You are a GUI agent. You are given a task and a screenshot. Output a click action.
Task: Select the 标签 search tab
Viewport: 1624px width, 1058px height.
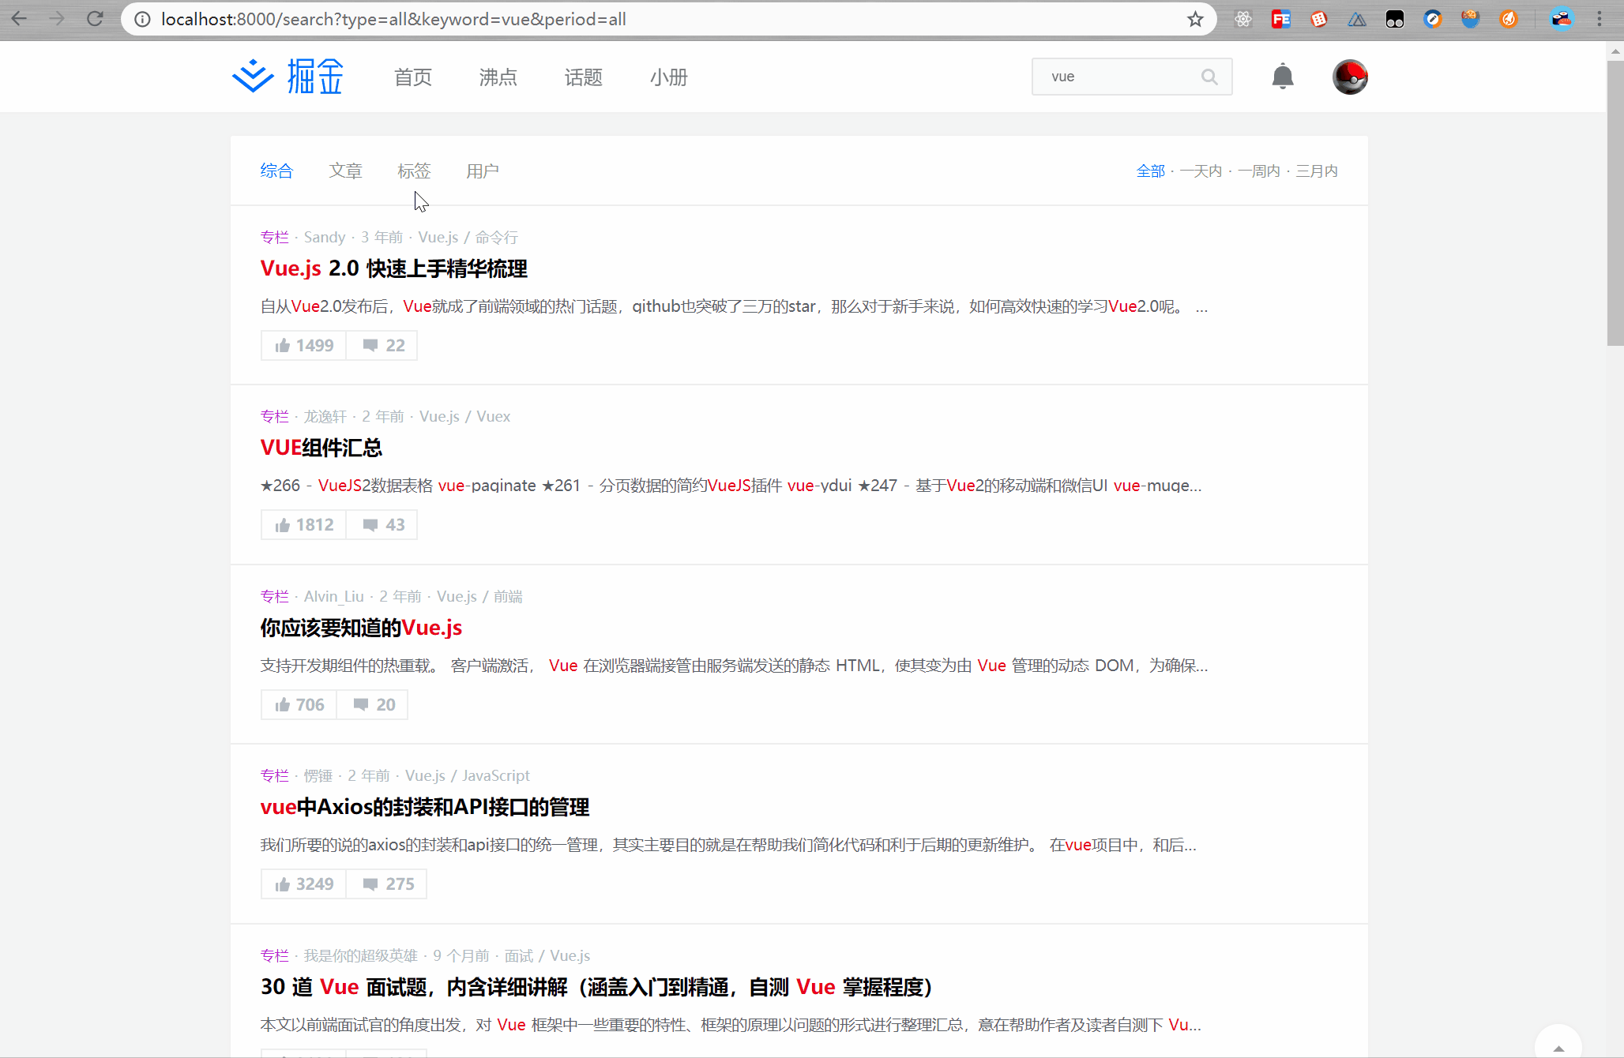(x=414, y=171)
